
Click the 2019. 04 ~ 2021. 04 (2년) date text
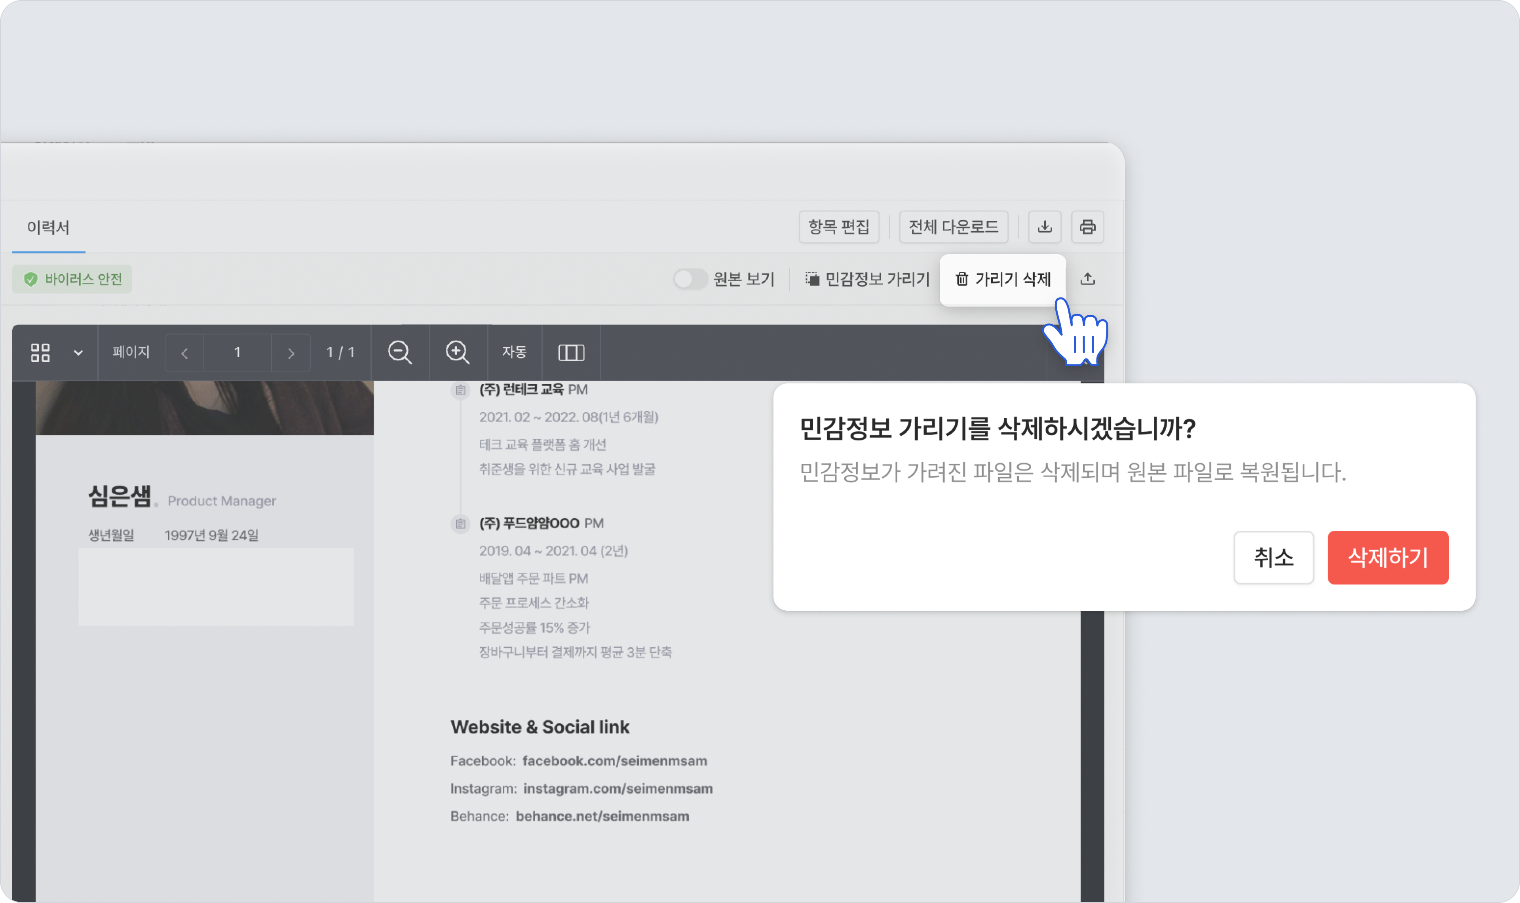coord(553,551)
